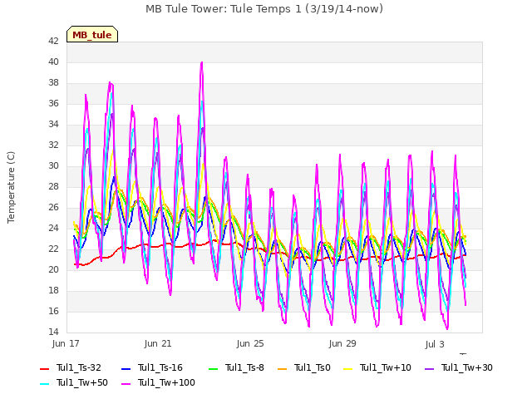Select the Tul1_Tw+100 legend label
532x399 pixels.
(166, 382)
